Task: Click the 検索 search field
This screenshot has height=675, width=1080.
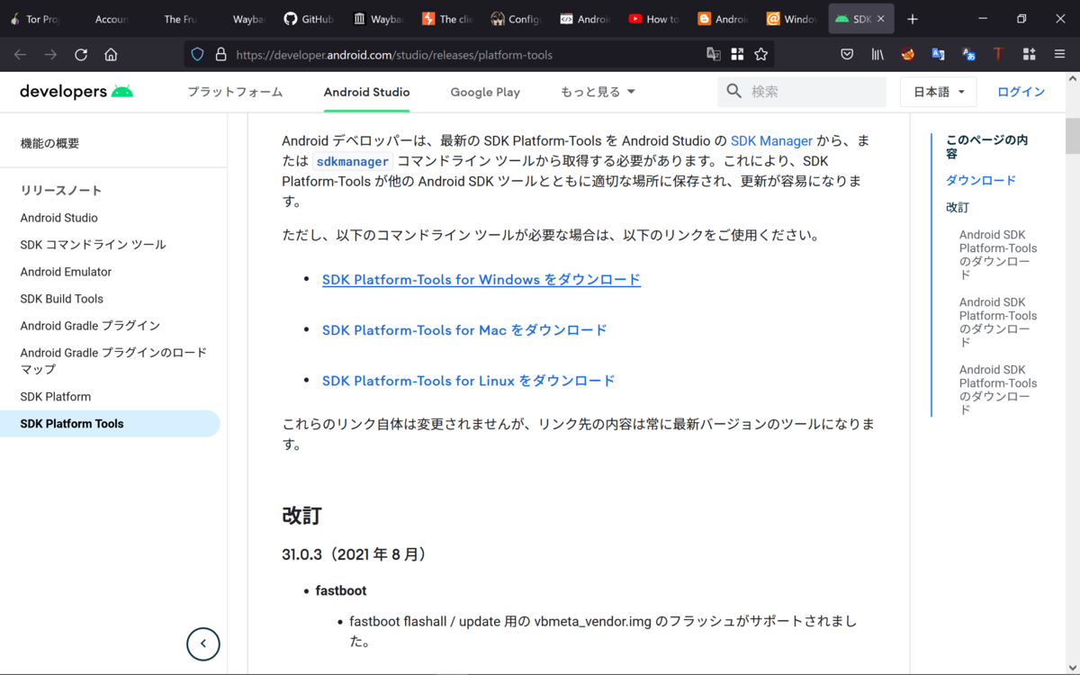Action: 802,92
